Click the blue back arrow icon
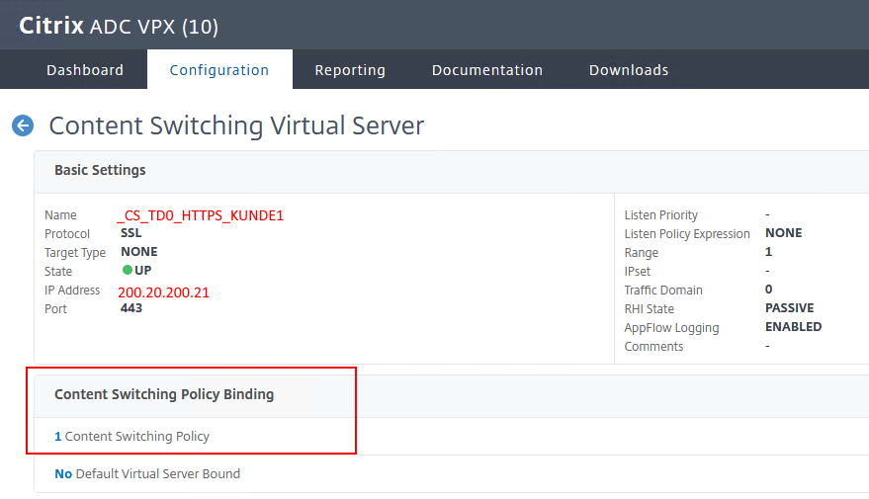869x499 pixels. click(23, 125)
